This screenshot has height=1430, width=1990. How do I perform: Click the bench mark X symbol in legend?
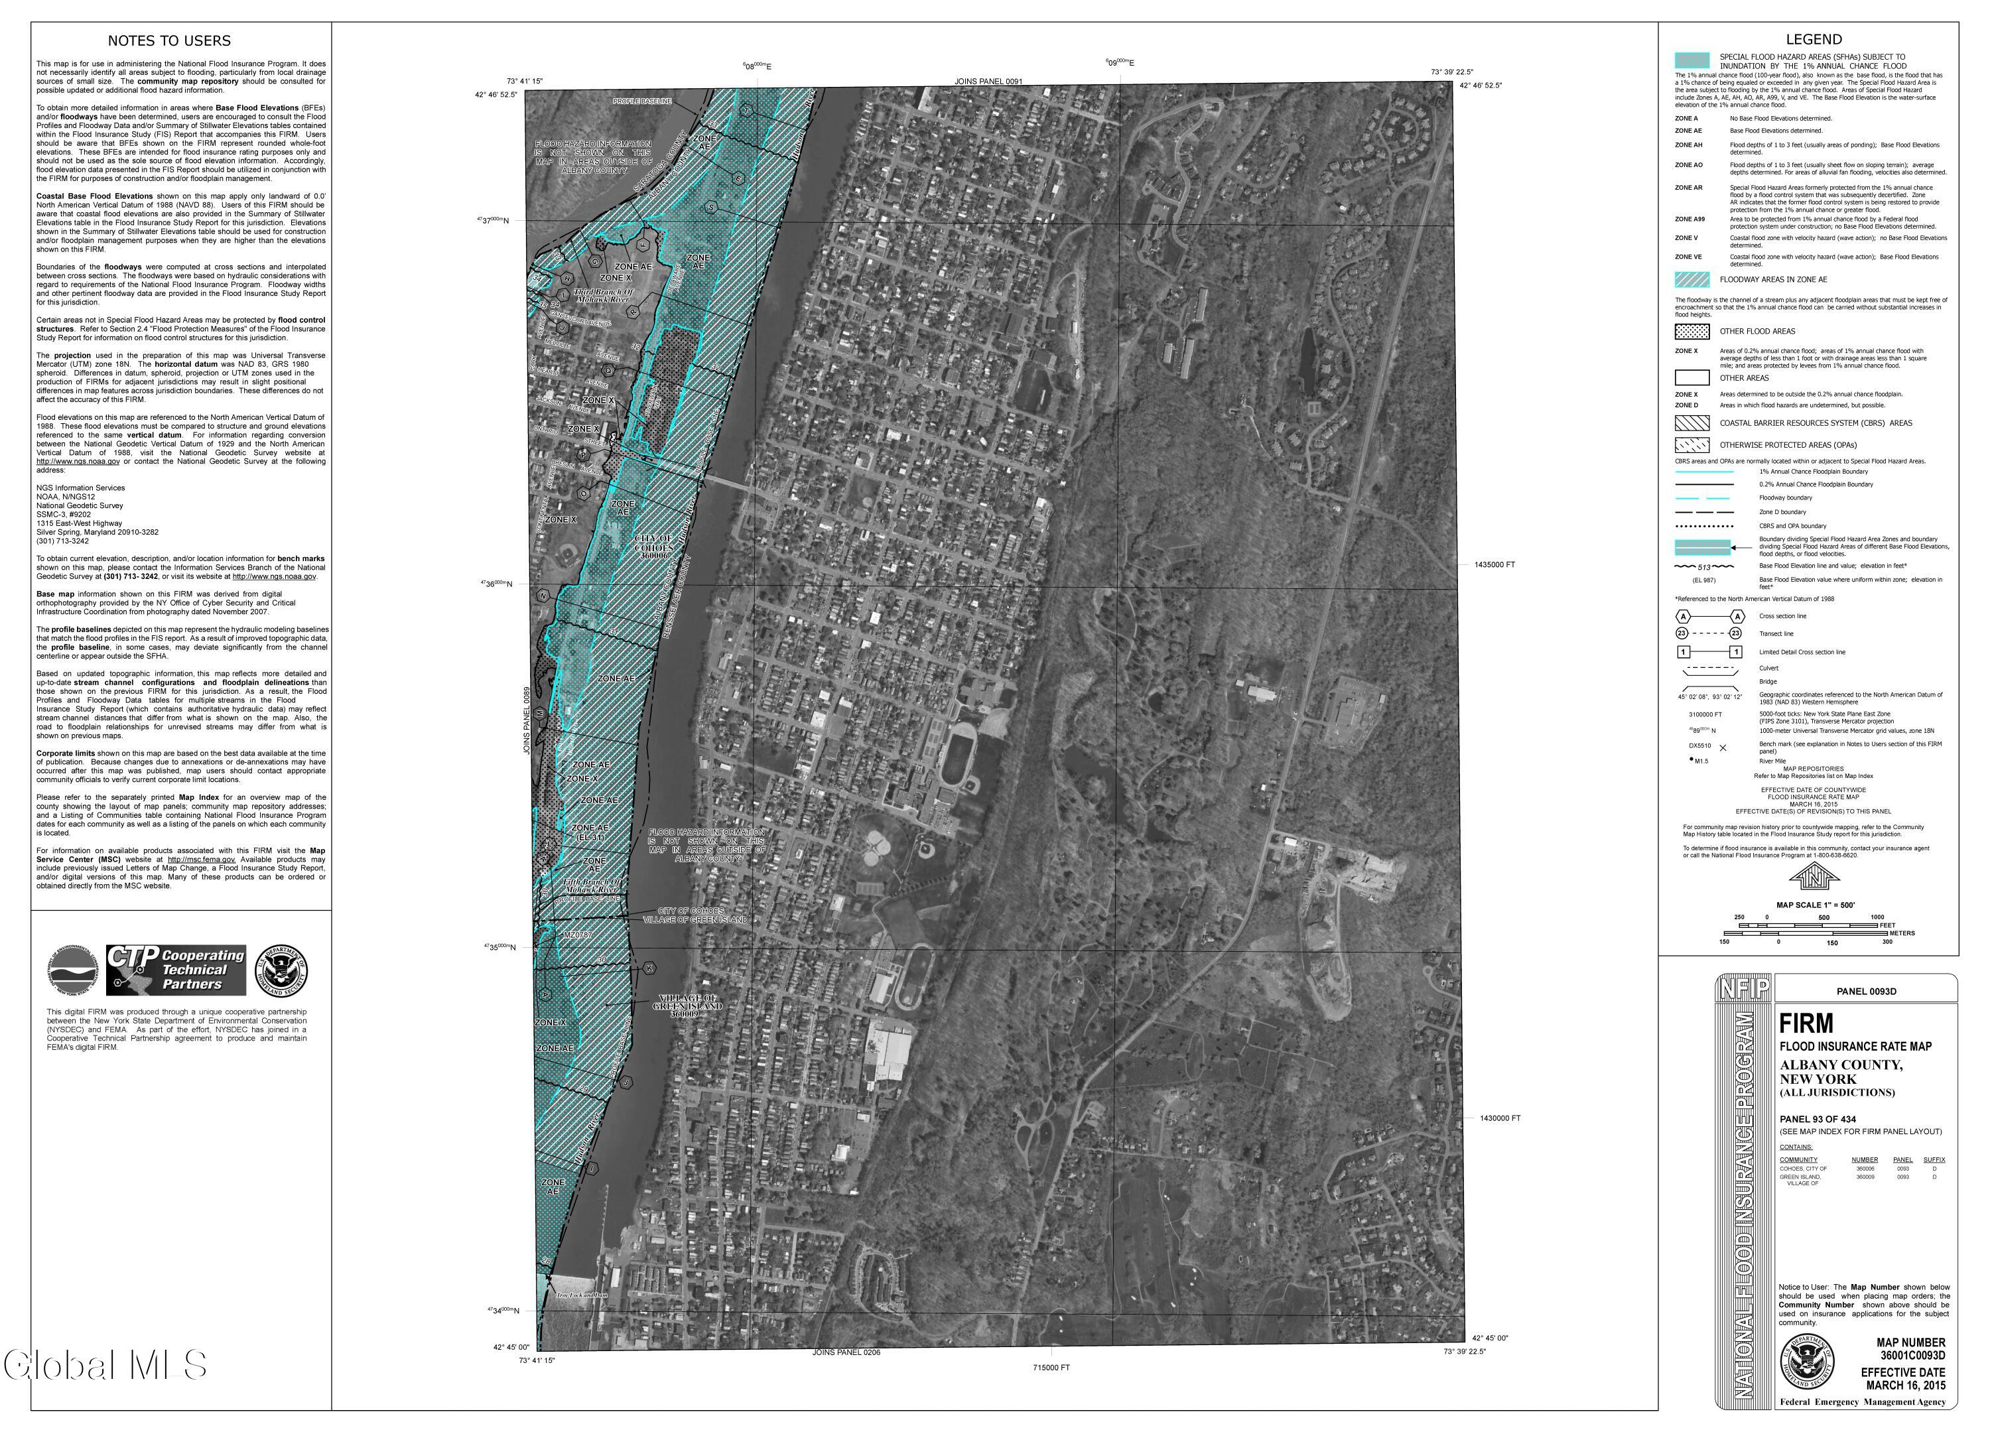click(1723, 748)
